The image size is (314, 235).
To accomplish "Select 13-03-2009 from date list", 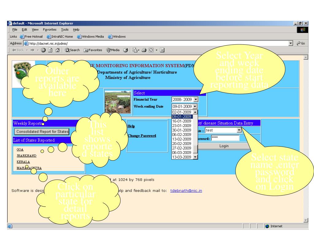I will (182, 157).
